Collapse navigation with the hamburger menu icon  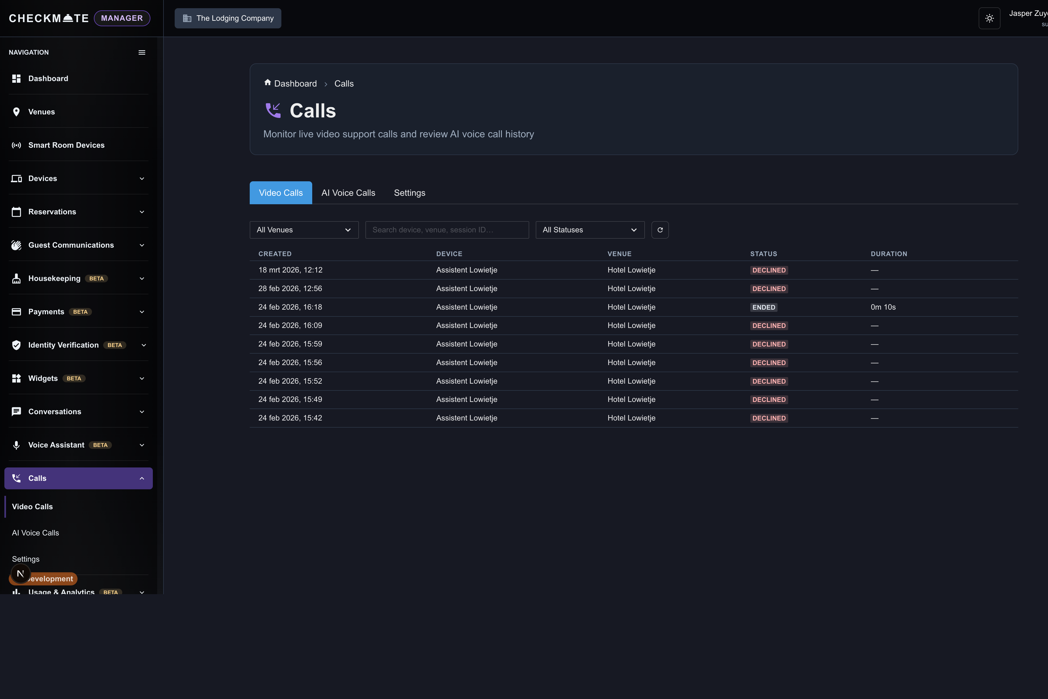coord(142,53)
